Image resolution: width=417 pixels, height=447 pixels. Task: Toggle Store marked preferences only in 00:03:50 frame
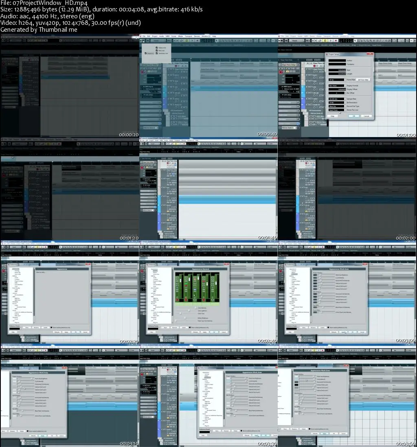point(309,429)
